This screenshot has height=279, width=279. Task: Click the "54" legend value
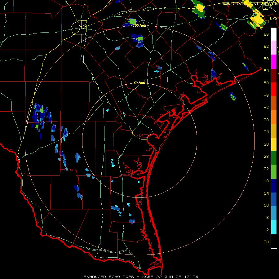266,71
